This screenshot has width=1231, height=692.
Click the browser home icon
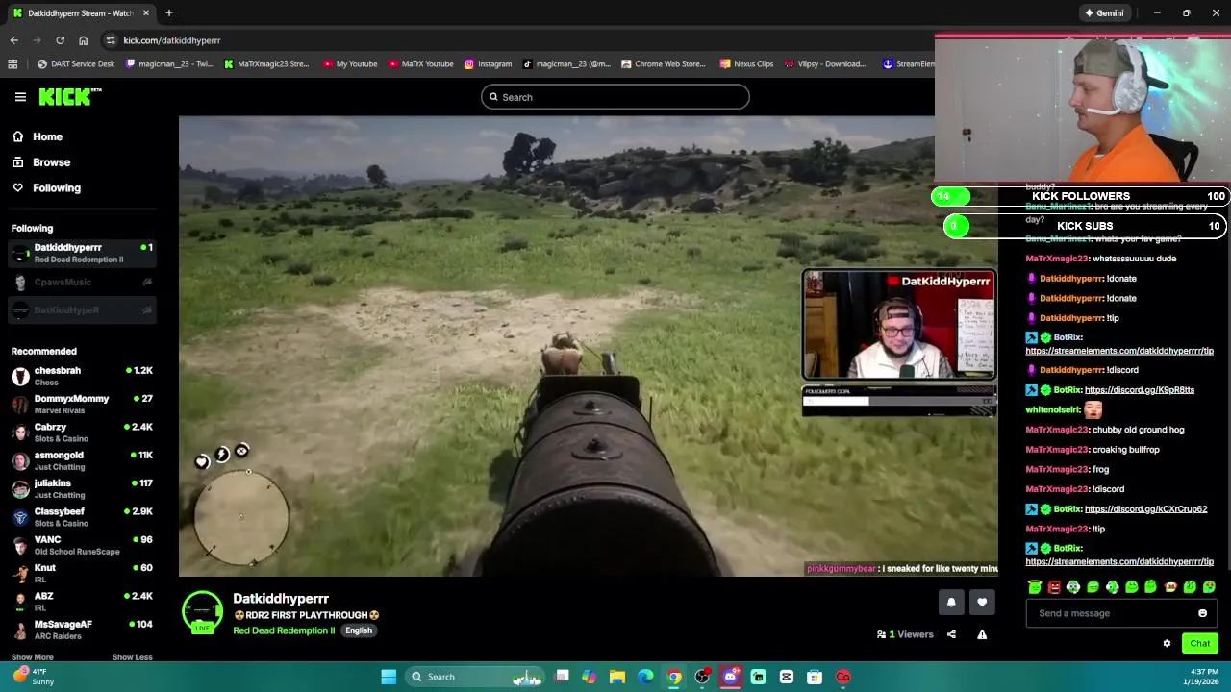(83, 40)
